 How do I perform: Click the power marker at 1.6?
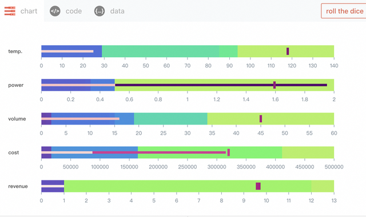(274, 85)
